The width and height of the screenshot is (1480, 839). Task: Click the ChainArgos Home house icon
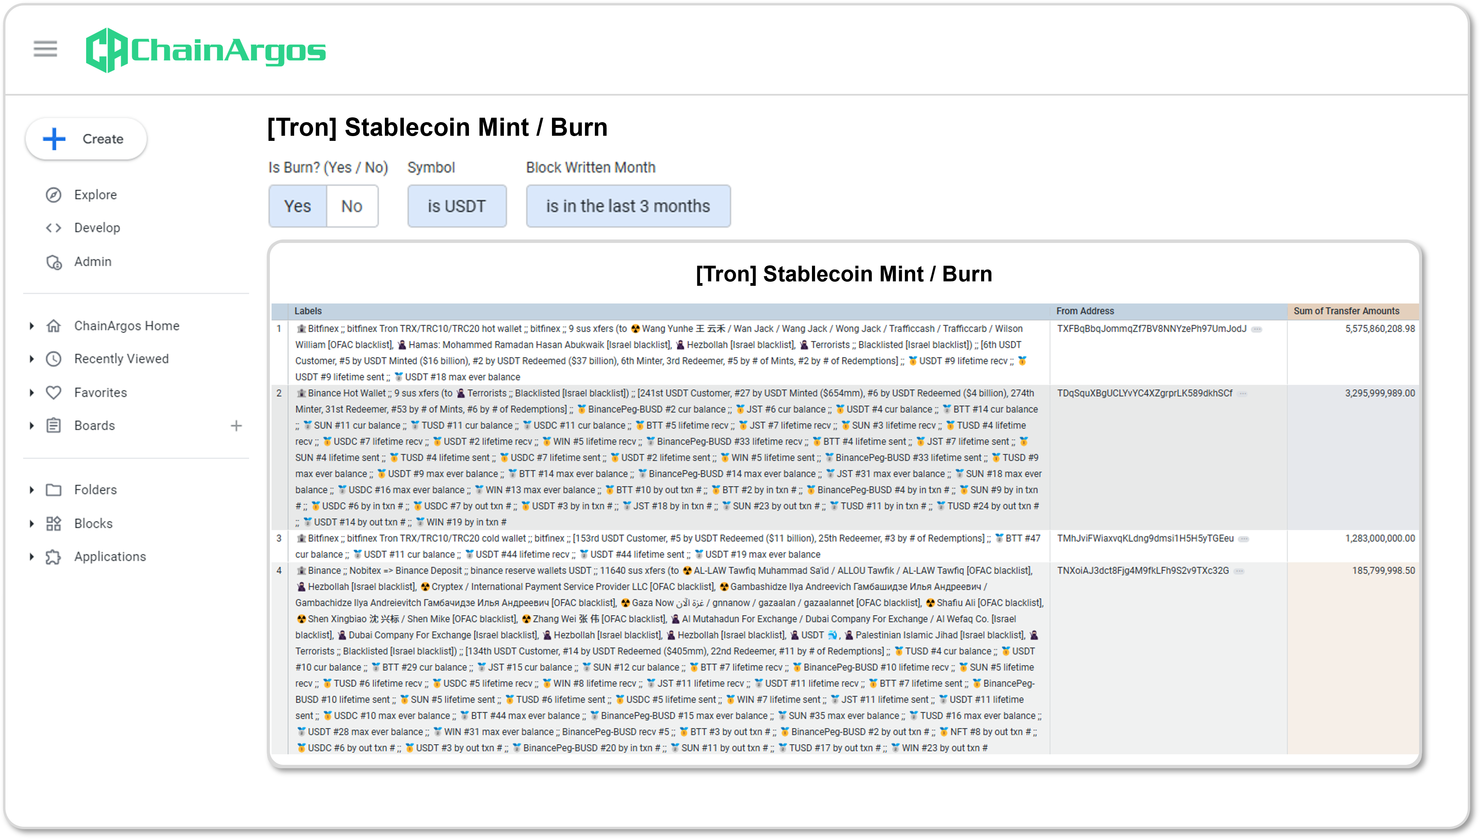click(53, 326)
